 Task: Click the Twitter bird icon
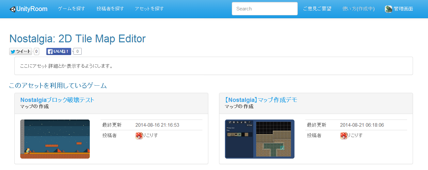pyautogui.click(x=13, y=51)
